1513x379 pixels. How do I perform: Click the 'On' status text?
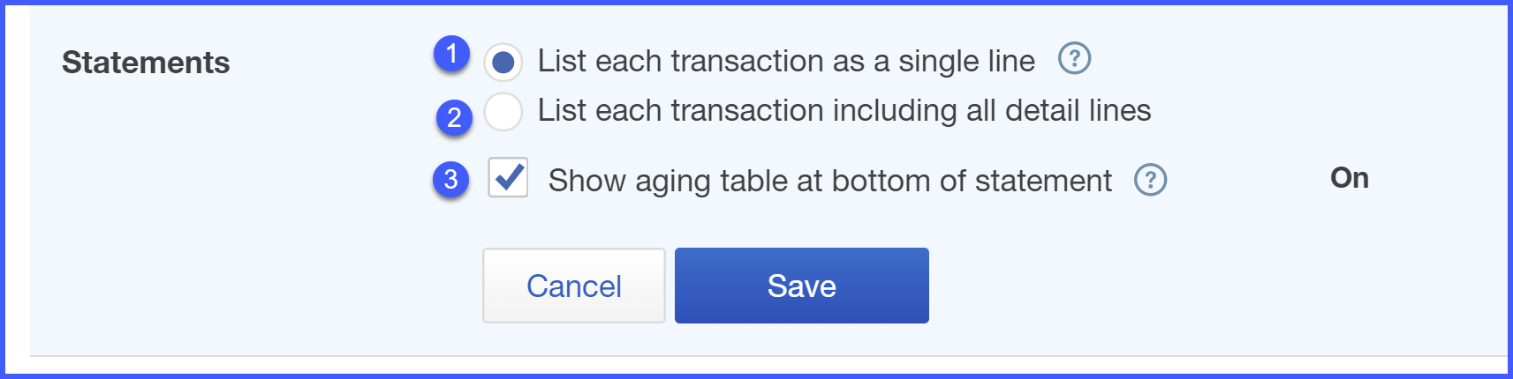coord(1350,178)
